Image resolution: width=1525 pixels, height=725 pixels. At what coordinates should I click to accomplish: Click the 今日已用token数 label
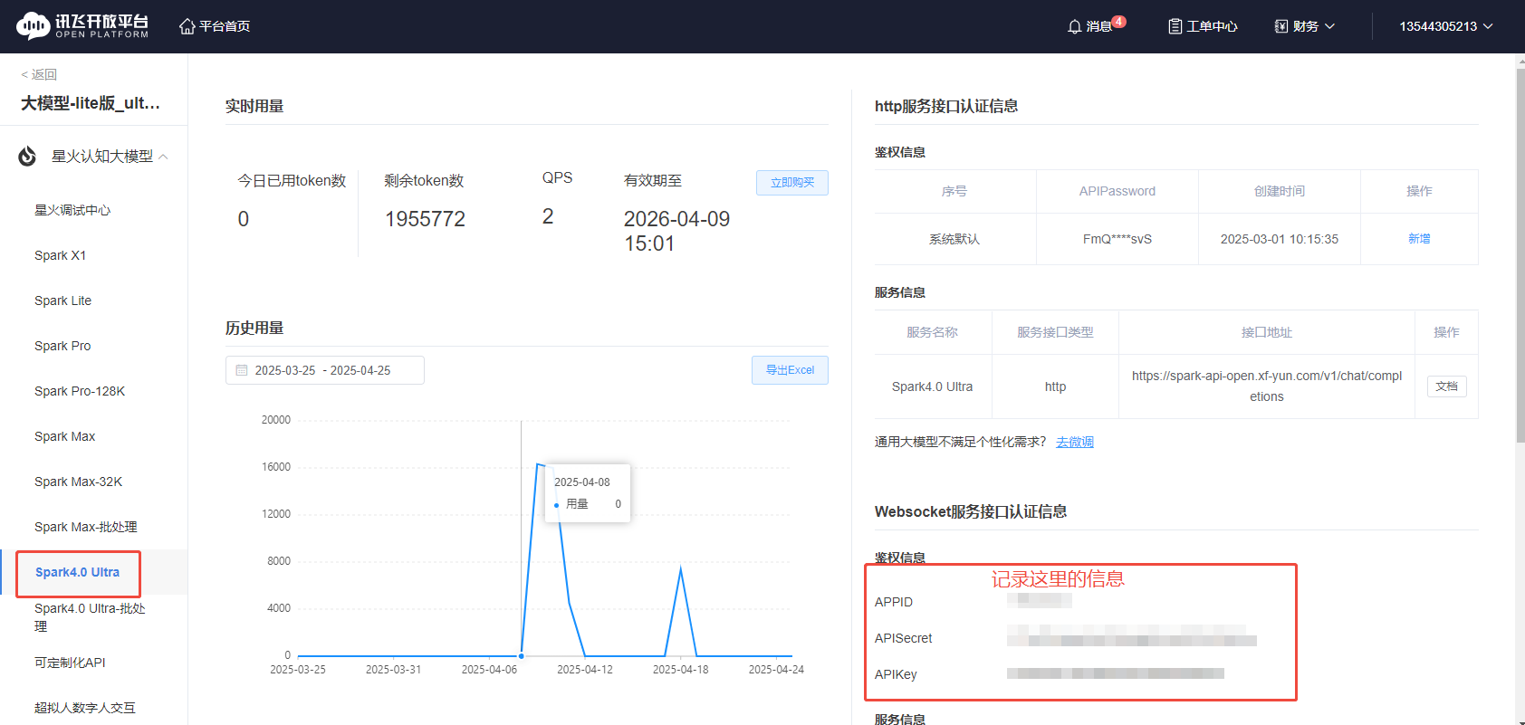[x=292, y=181]
